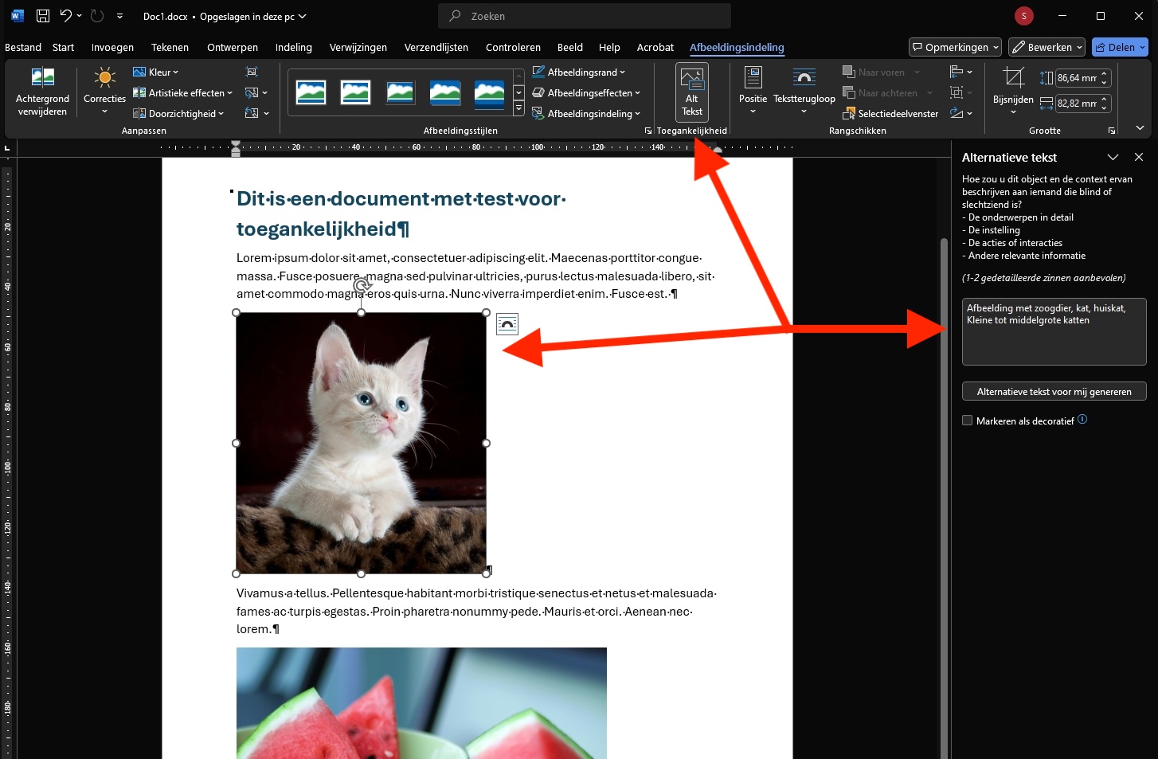Open the Selectiedeelvenster pane
The width and height of the screenshot is (1158, 759).
pyautogui.click(x=890, y=114)
